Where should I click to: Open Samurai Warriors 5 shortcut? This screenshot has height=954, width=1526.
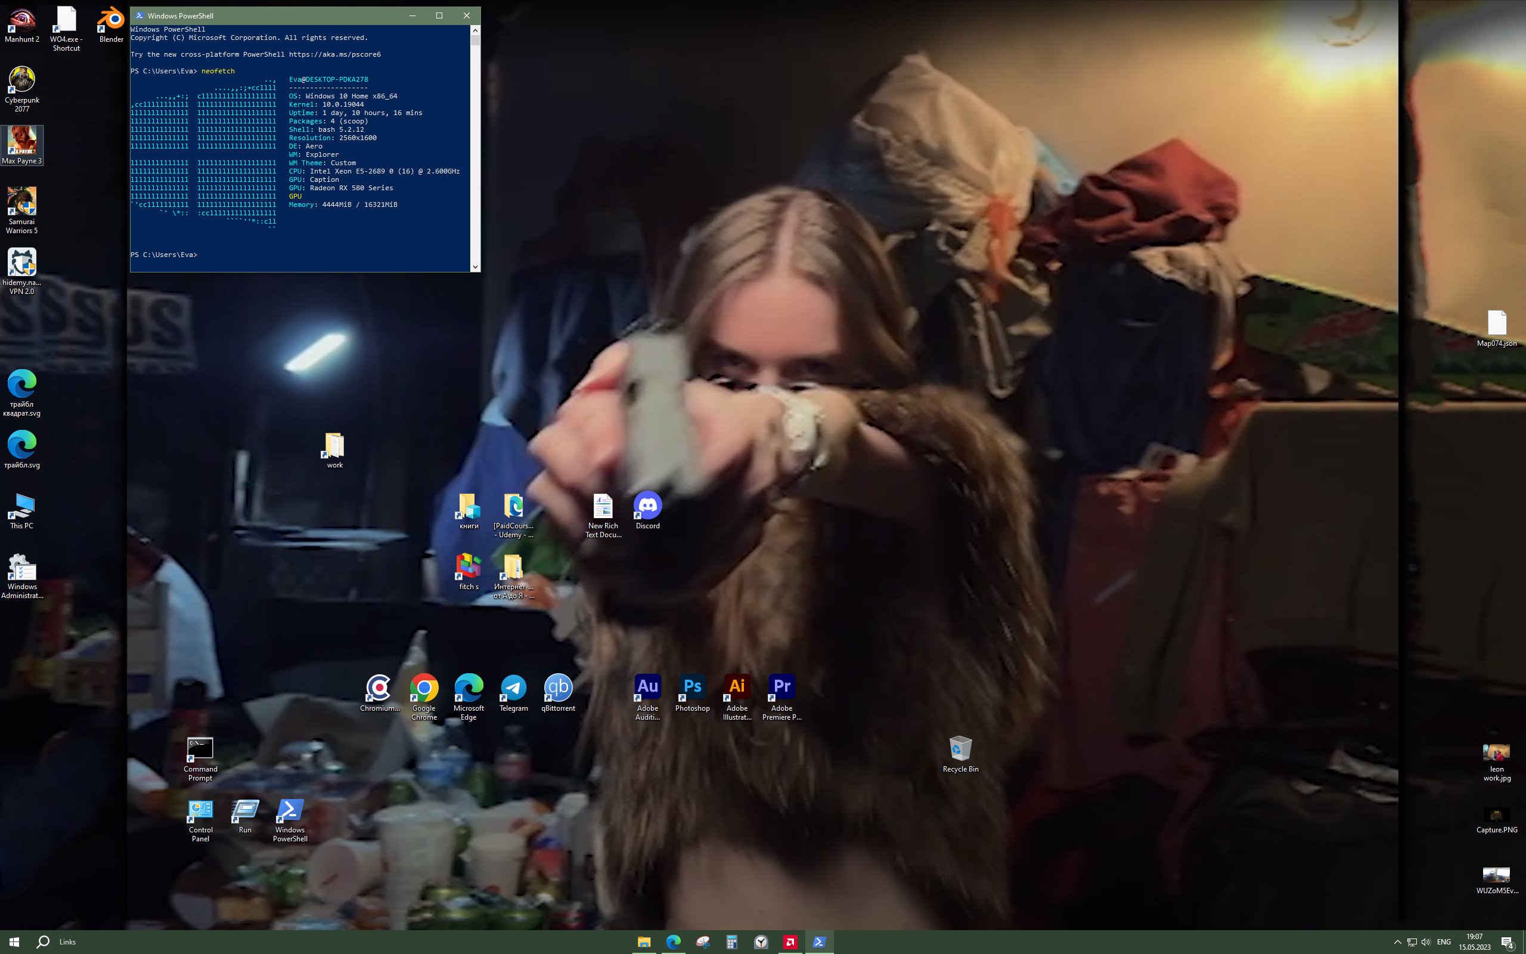click(x=22, y=210)
